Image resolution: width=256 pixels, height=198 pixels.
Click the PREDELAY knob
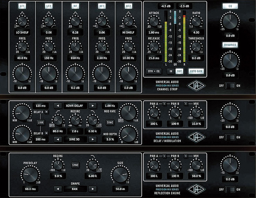click(x=30, y=174)
